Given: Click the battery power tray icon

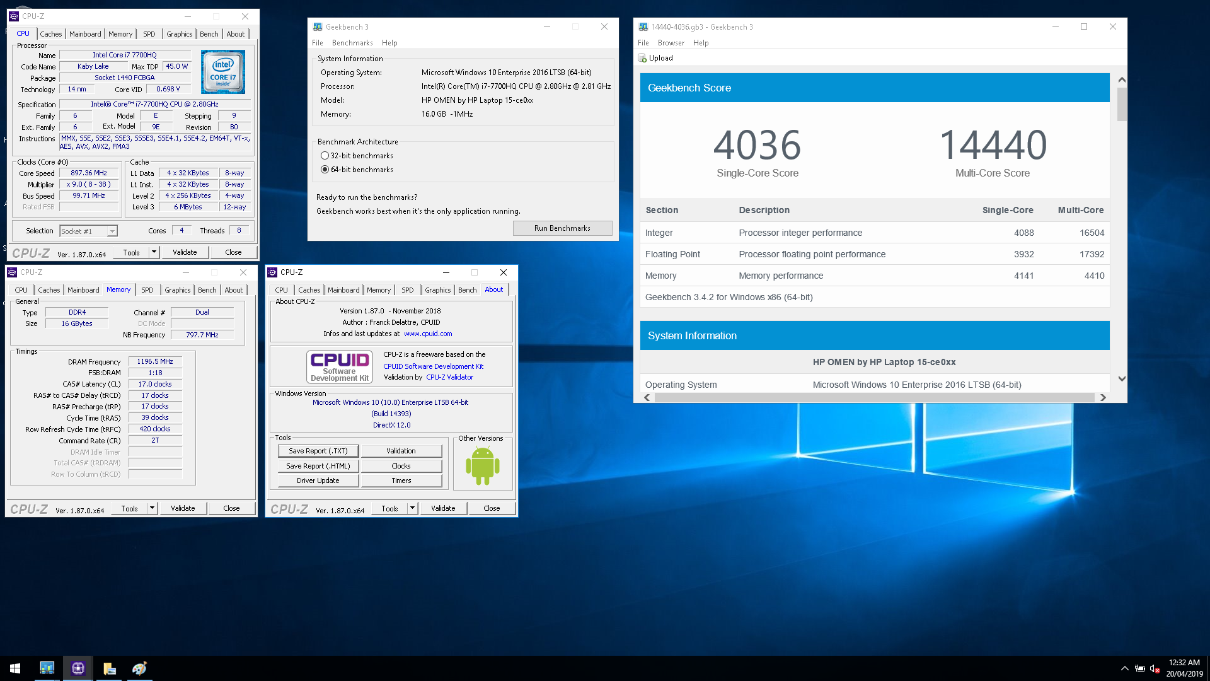Looking at the screenshot, I should 1139,668.
